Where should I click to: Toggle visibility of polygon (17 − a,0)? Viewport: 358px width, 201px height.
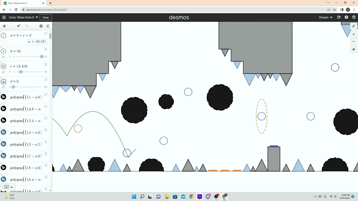[x=3, y=156]
